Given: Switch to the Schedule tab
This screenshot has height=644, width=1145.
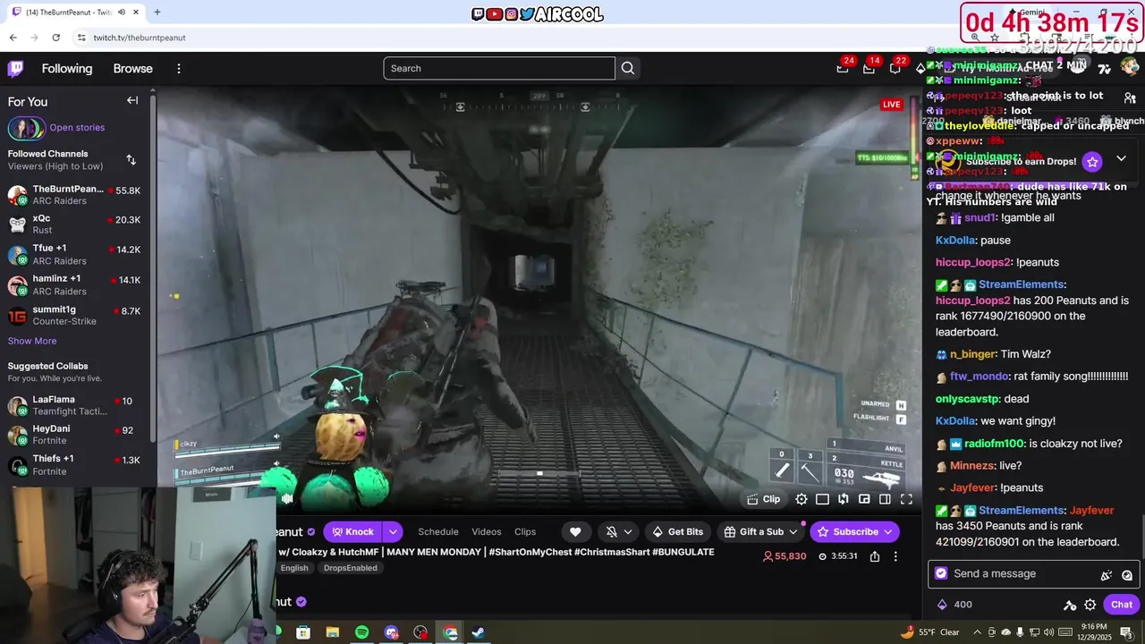Looking at the screenshot, I should coord(438,531).
